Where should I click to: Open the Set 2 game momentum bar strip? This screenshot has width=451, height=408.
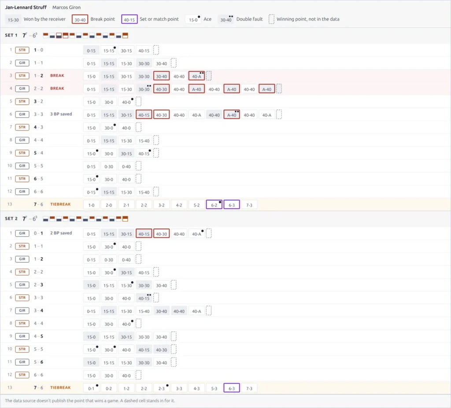click(85, 219)
